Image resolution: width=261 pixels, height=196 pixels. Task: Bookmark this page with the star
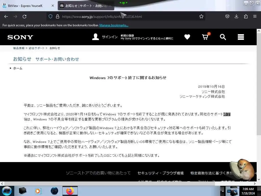click(x=201, y=16)
